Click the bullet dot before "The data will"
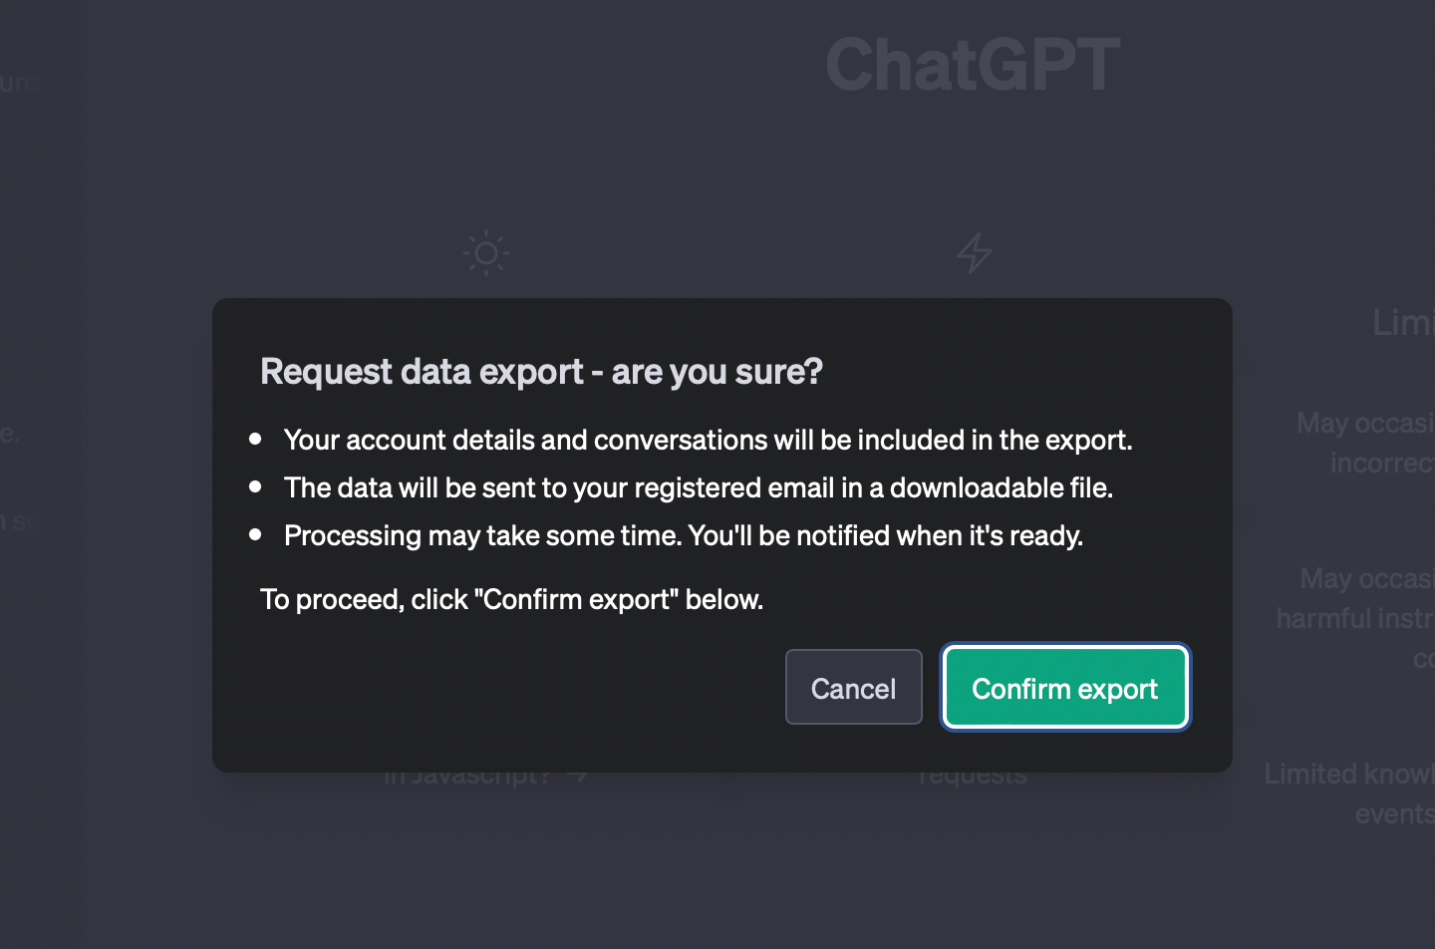This screenshot has height=949, width=1435. coord(256,486)
